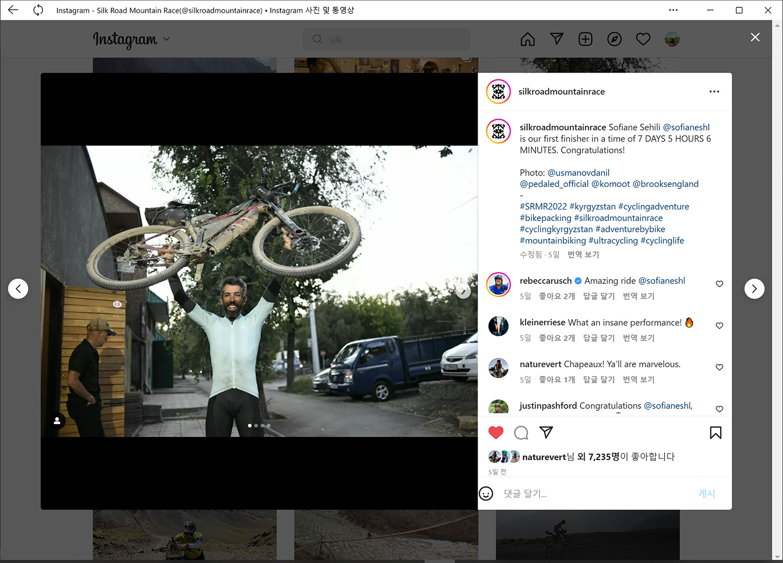This screenshot has width=783, height=563.
Task: Show caption translation (번역 보기)
Action: [583, 254]
